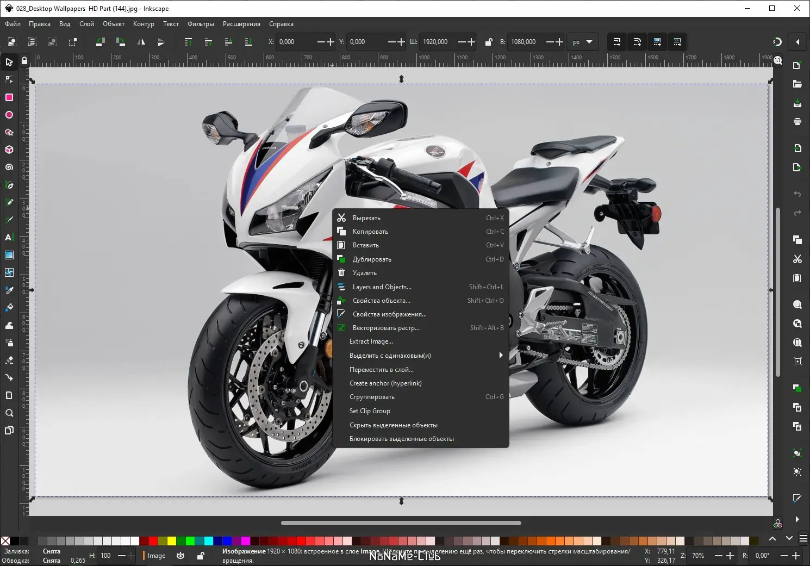Select the Node editing tool

[9, 79]
